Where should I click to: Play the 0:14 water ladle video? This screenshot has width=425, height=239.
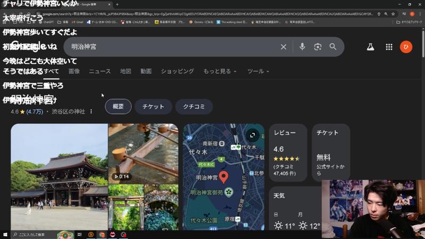(143, 153)
